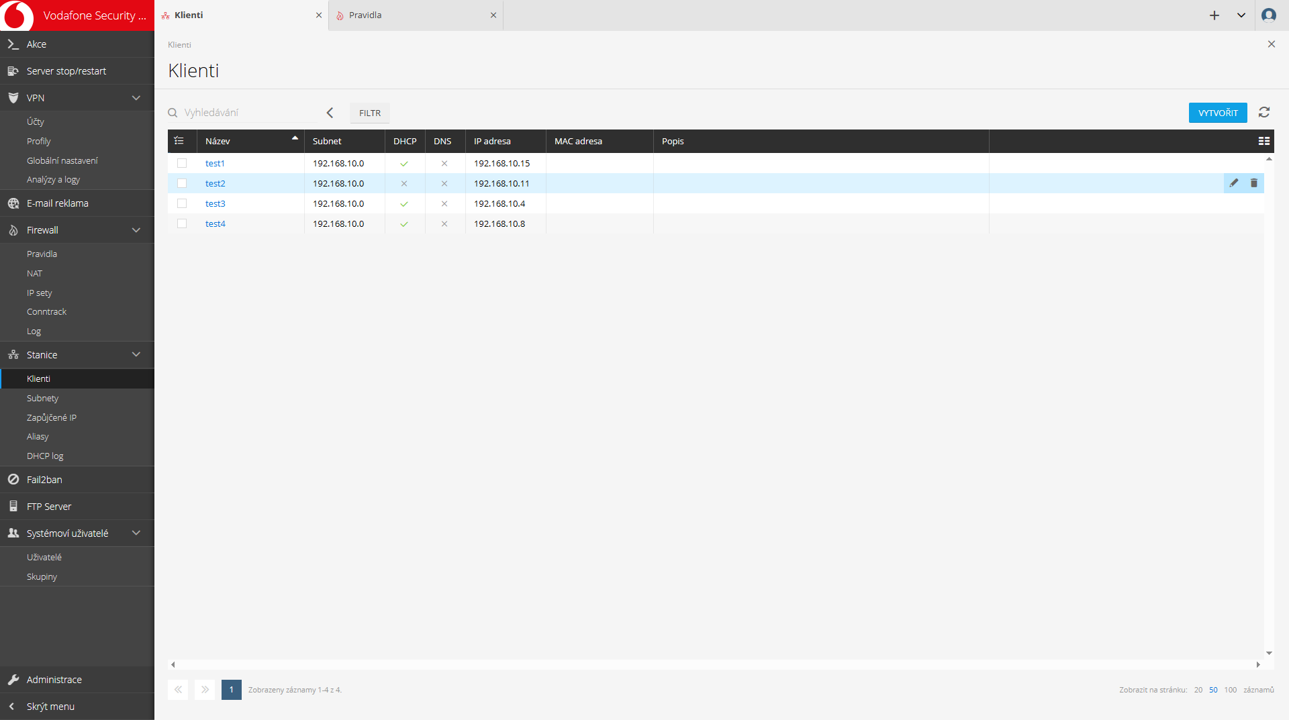Edit test2 row with pencil icon
Image resolution: width=1289 pixels, height=720 pixels.
coord(1234,183)
